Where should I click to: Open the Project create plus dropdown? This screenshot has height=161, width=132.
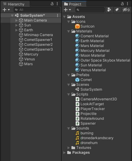point(67,10)
